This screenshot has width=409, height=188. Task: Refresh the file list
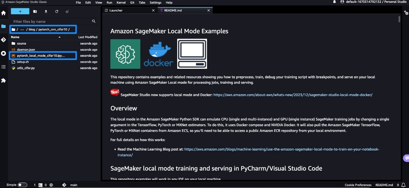pyautogui.click(x=57, y=11)
